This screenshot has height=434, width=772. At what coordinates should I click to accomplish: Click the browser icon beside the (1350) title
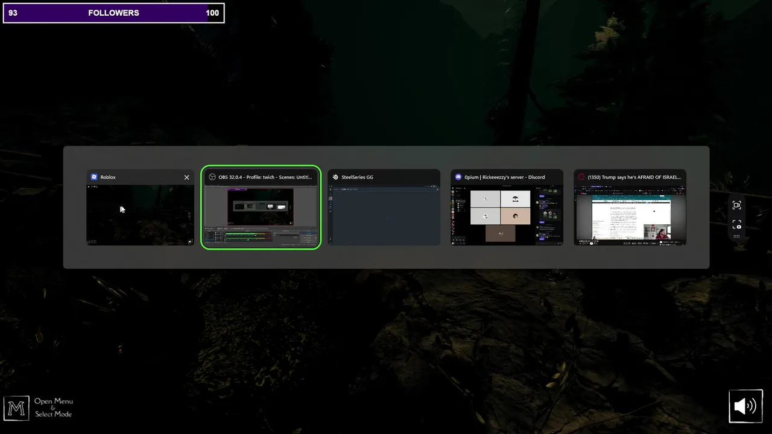581,177
